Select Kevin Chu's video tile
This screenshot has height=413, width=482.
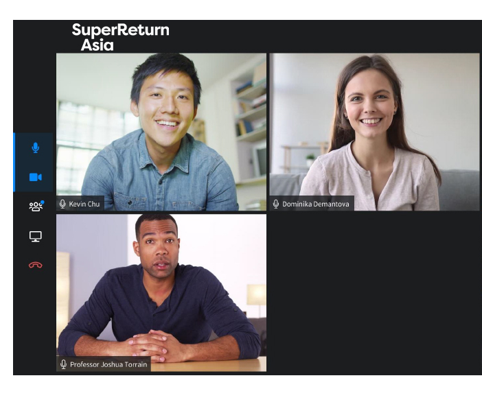click(x=161, y=132)
